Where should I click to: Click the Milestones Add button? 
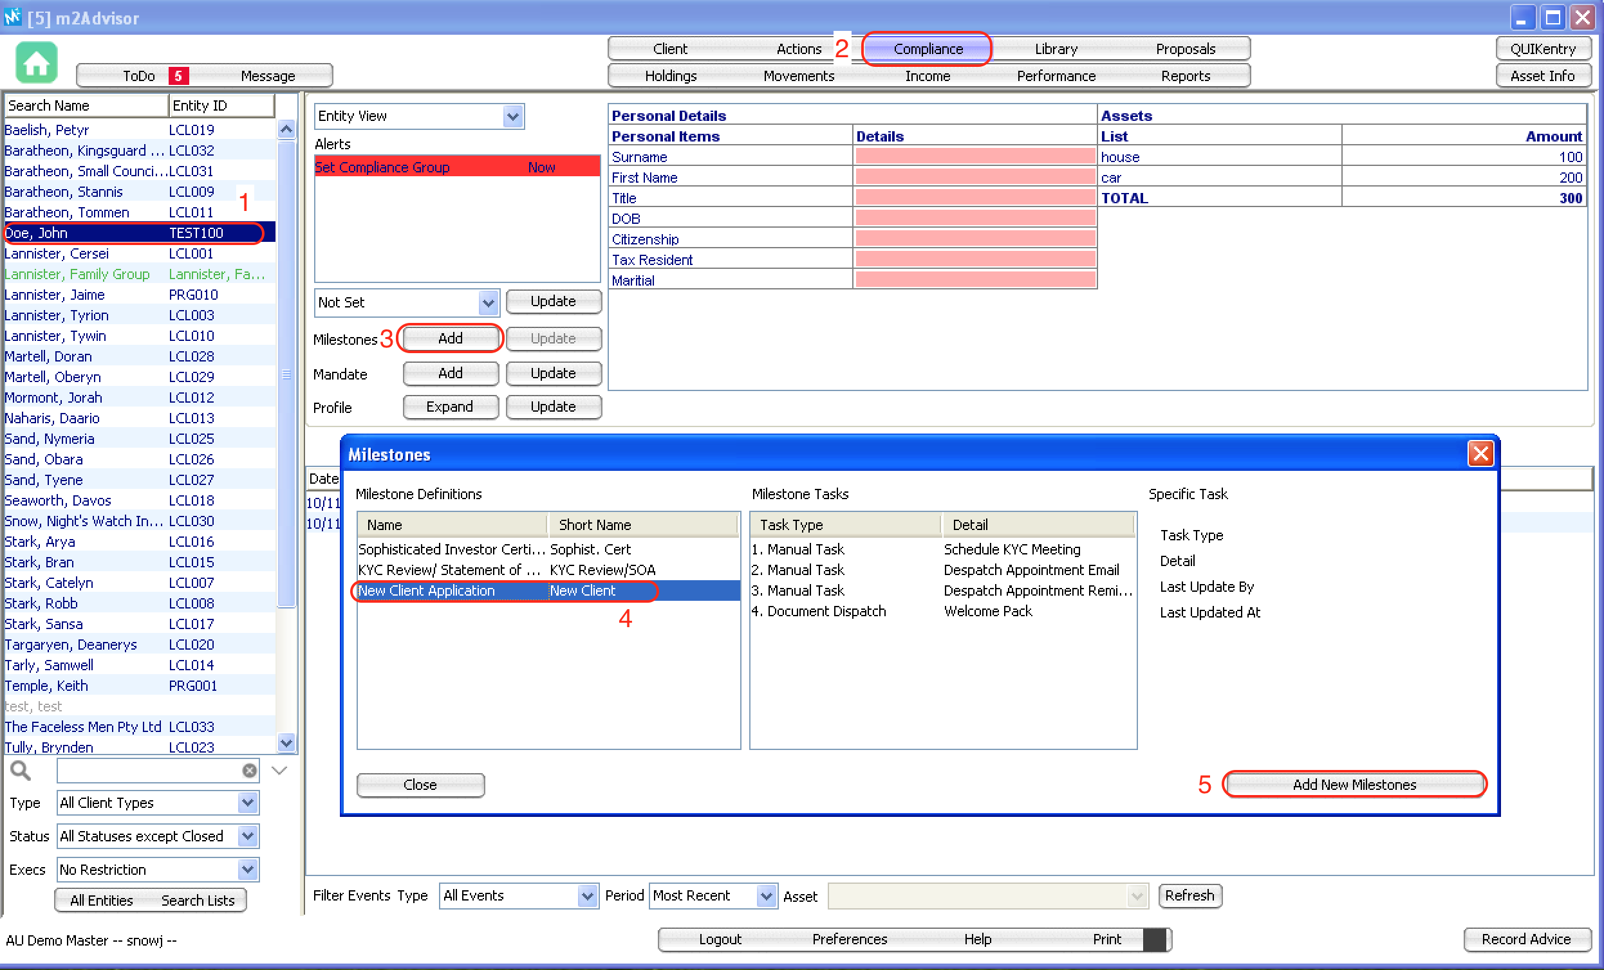[450, 338]
